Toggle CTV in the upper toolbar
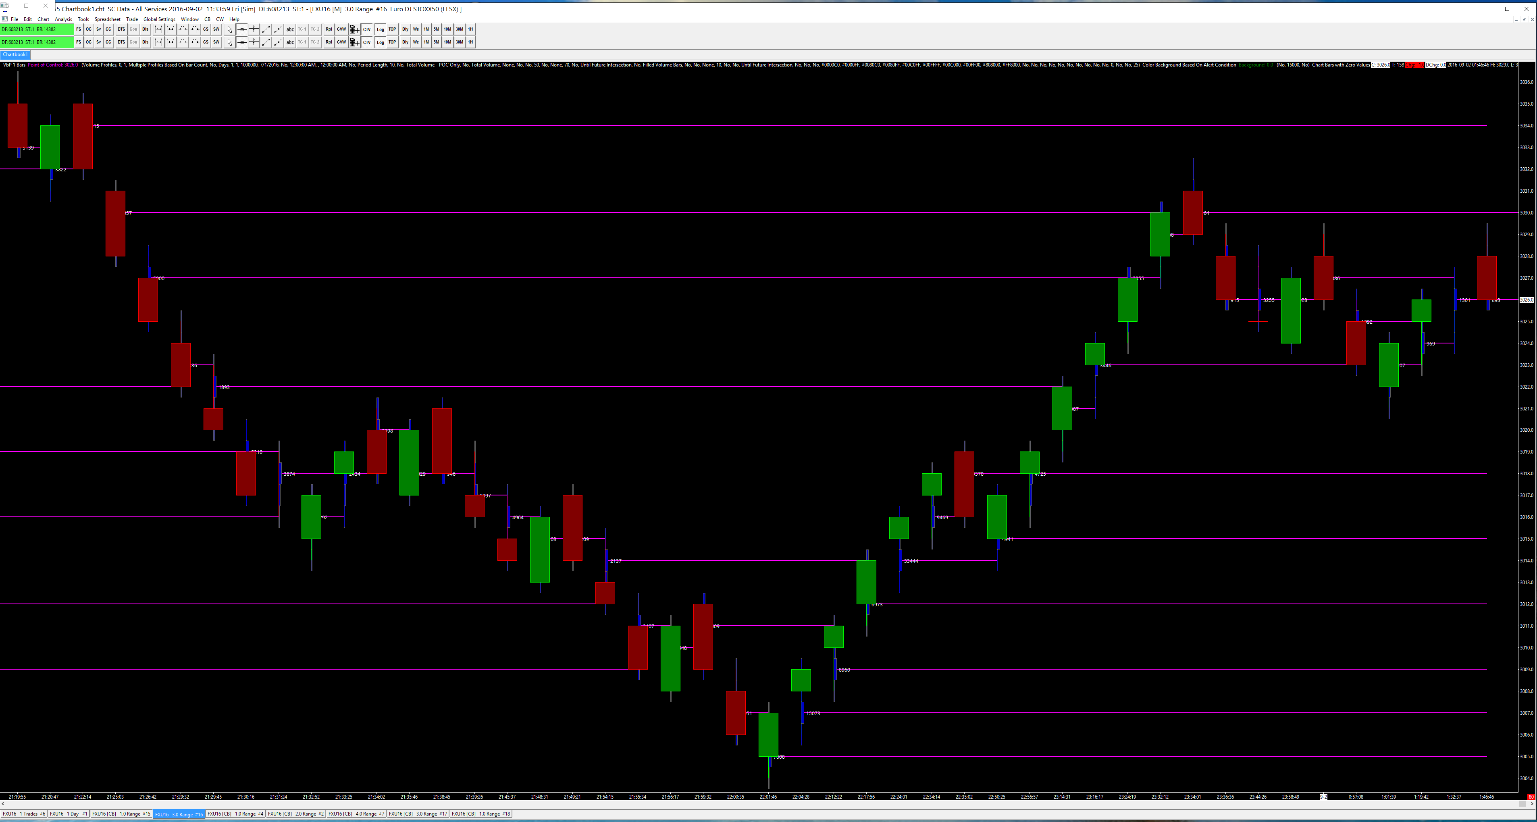Screen dimensions: 1537x822 (367, 29)
